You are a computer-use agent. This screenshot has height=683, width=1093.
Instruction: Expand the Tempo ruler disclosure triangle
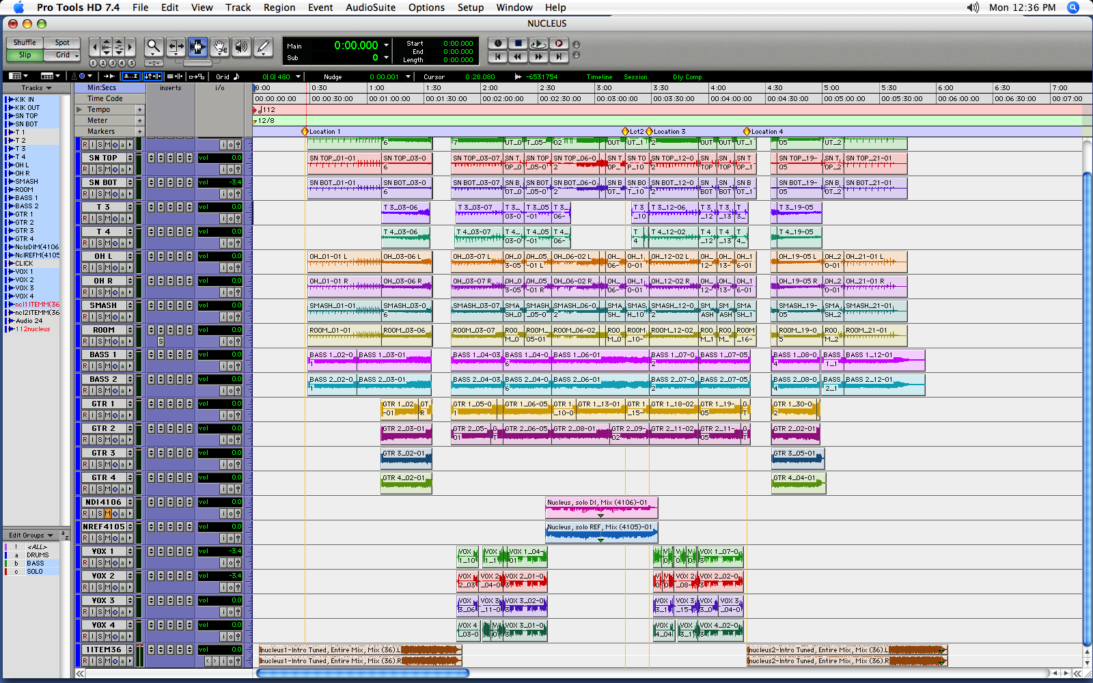click(79, 109)
